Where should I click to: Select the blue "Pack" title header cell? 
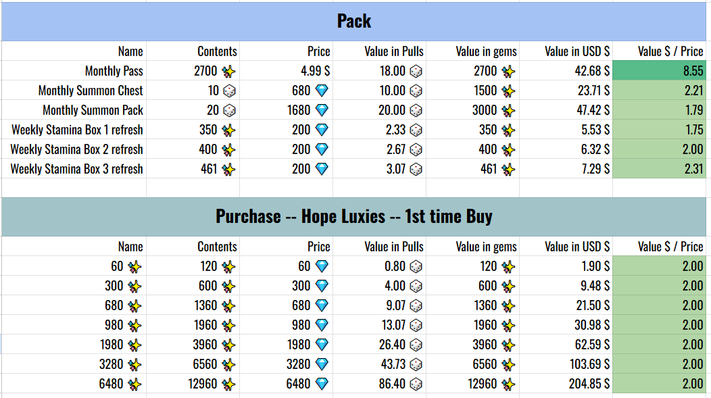coord(354,21)
